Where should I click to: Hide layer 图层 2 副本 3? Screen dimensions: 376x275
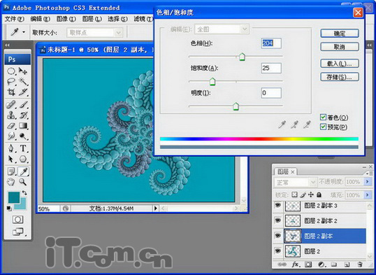point(277,205)
